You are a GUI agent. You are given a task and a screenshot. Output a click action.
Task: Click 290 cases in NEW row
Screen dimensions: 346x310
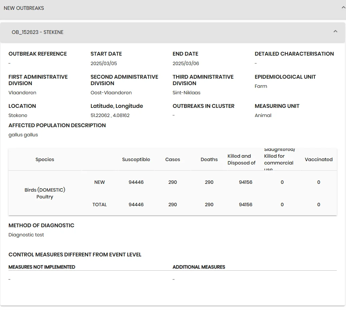pyautogui.click(x=172, y=182)
